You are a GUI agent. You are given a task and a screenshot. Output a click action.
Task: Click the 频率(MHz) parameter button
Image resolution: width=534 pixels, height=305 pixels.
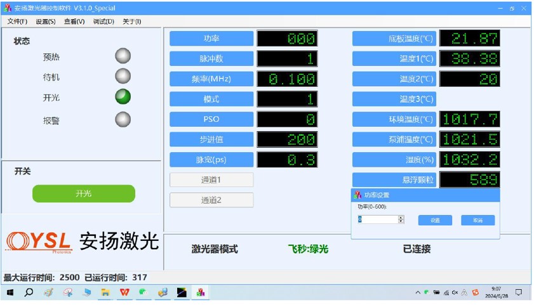211,79
